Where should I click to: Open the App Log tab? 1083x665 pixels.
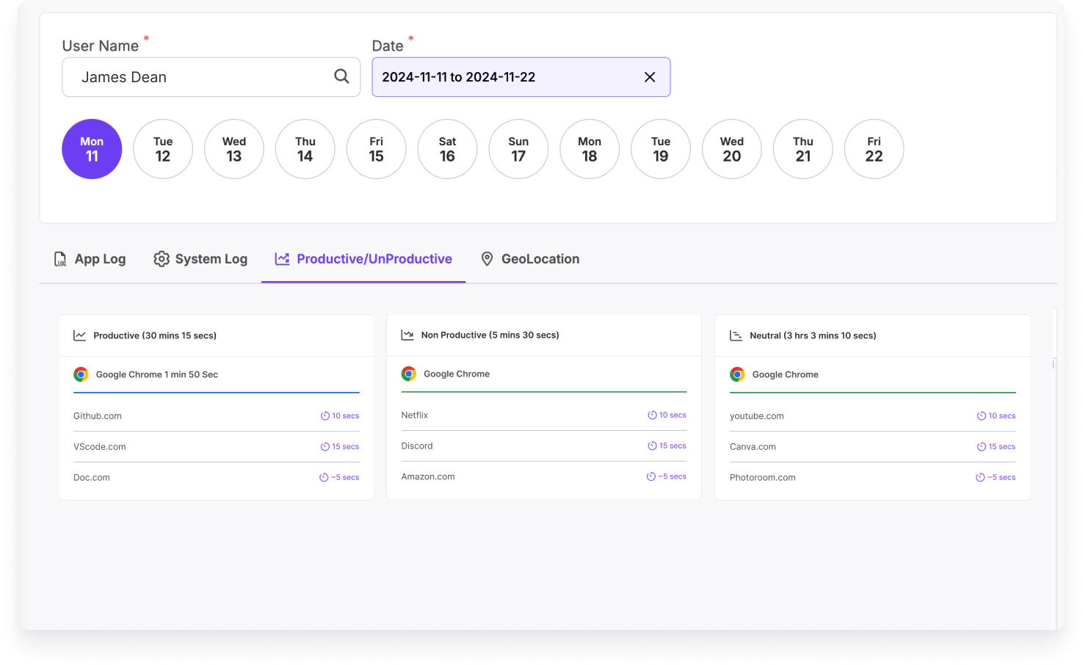click(90, 259)
